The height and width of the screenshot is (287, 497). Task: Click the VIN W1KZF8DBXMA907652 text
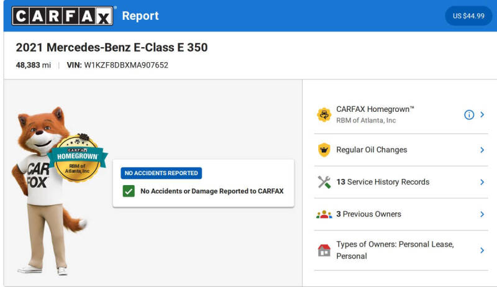[117, 65]
